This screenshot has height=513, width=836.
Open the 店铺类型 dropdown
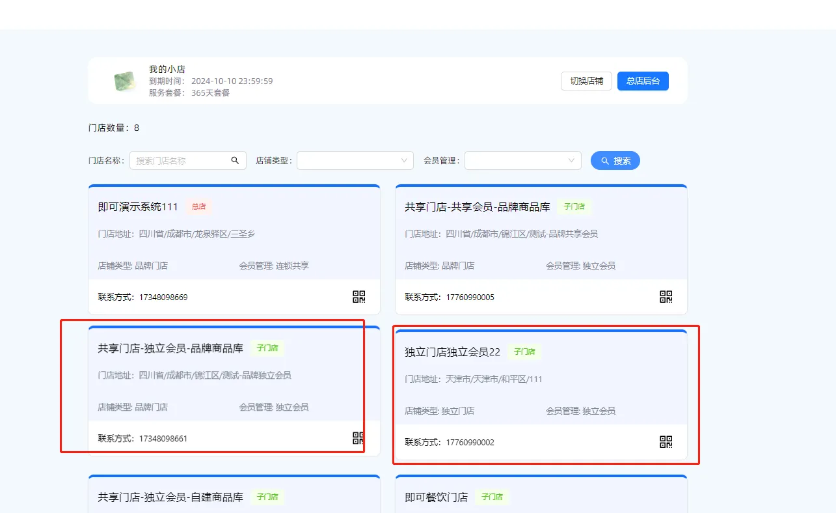(355, 159)
